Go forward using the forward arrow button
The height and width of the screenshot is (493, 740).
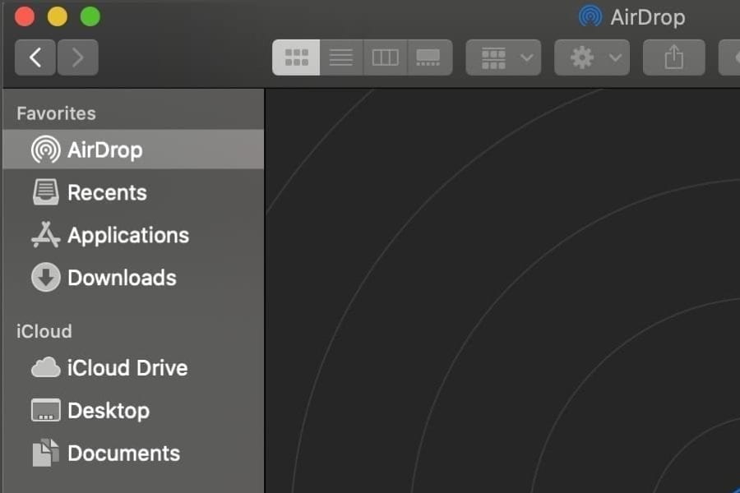point(78,57)
